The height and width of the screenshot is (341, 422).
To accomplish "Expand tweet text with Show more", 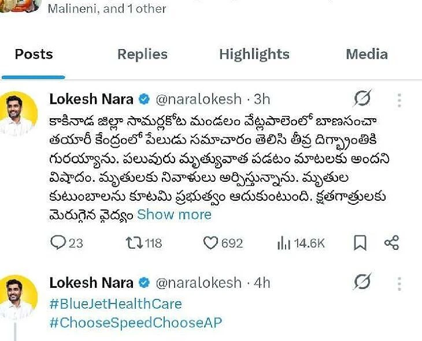I will [174, 215].
